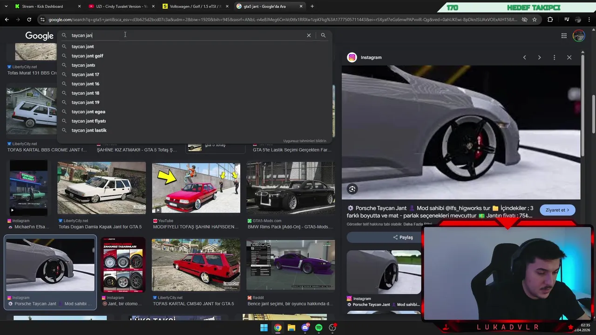
Task: Reload the current browser page
Action: 29,20
